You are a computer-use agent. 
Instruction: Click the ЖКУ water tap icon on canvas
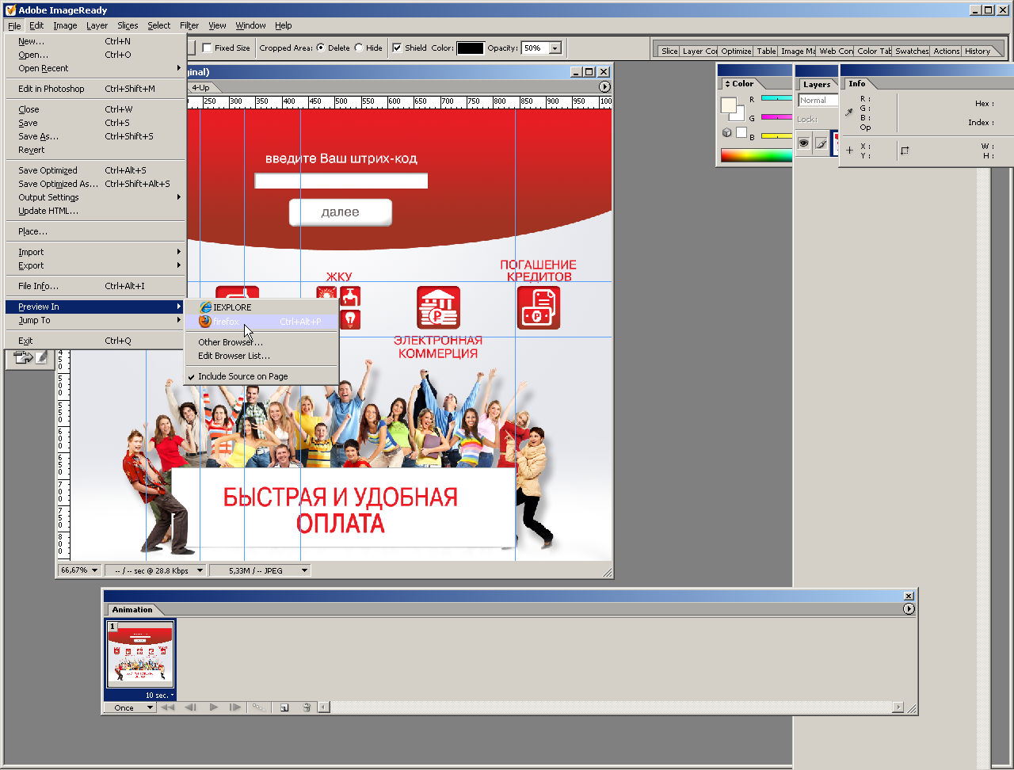349,296
